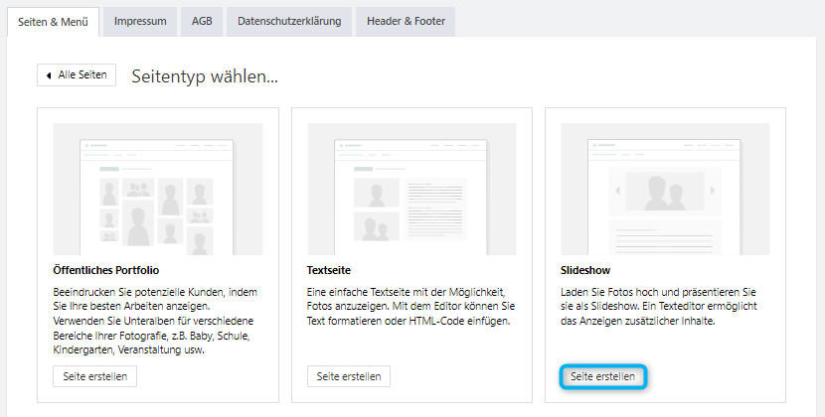This screenshot has height=417, width=825.
Task: Click the Eine einfache Textseite description
Action: coord(411,306)
